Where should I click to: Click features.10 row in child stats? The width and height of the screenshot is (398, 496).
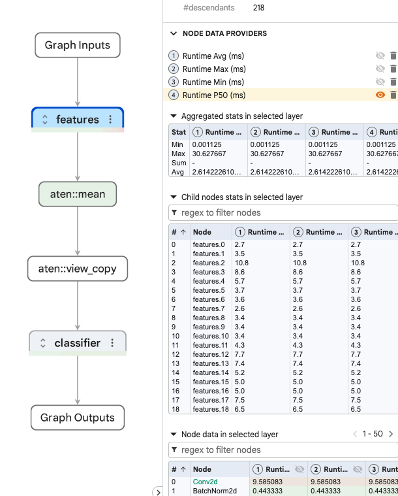point(283,336)
